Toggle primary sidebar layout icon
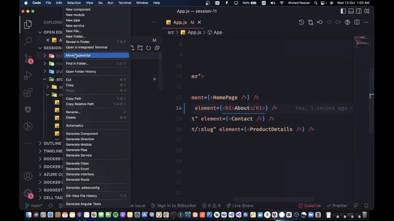Screen dimensions: 394x221 (x=343, y=11)
